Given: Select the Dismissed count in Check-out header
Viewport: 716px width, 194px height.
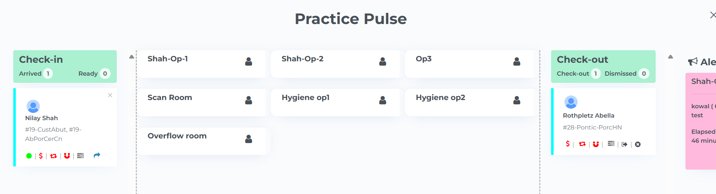Looking at the screenshot, I should click(x=644, y=74).
